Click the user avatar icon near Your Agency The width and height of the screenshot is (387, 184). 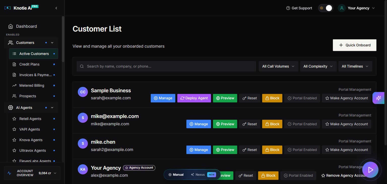[342, 8]
